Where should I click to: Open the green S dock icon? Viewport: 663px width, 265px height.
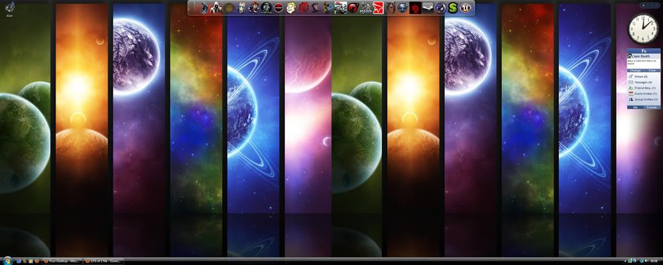pyautogui.click(x=453, y=9)
